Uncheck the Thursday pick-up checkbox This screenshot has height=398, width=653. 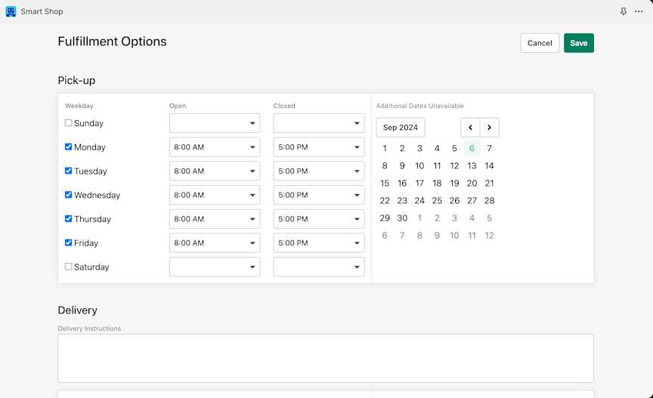tap(68, 218)
